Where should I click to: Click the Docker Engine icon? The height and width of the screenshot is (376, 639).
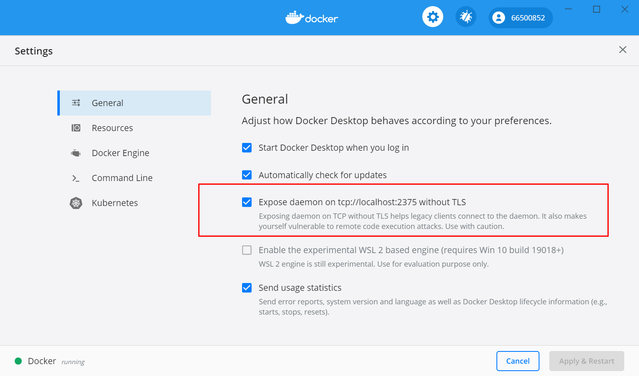(x=76, y=153)
